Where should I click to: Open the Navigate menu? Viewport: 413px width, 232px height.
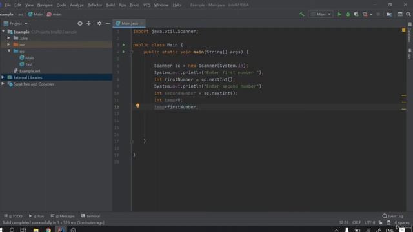[45, 5]
